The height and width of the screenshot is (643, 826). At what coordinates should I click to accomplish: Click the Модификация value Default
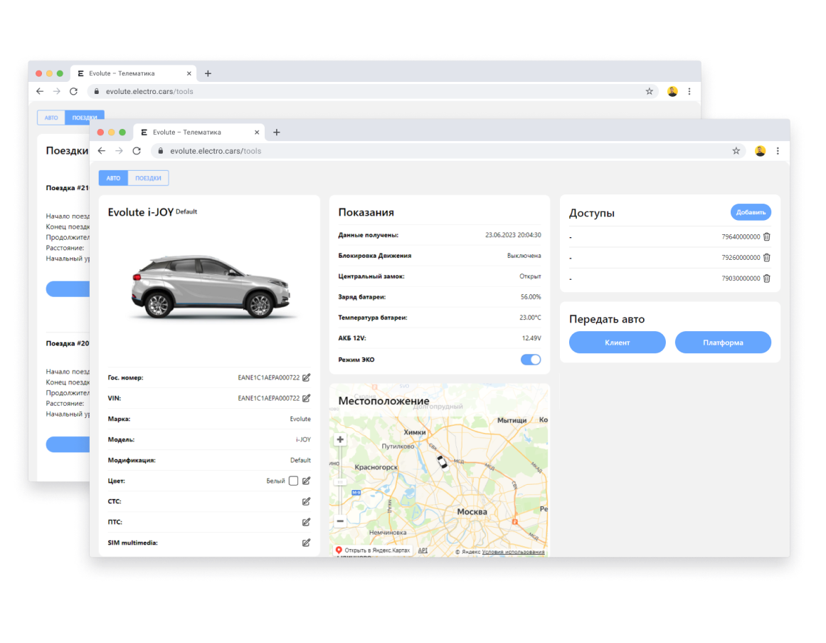pos(300,460)
